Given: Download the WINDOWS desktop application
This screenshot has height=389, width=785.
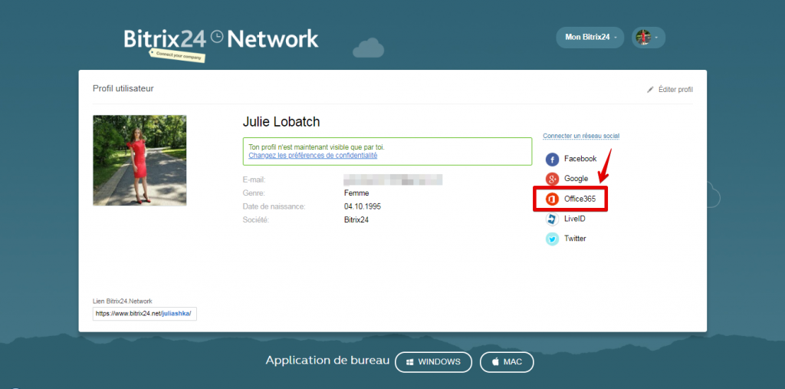Looking at the screenshot, I should click(434, 362).
